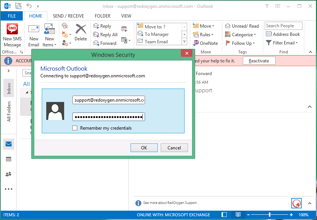Expand the folder pane
This screenshot has width=317, height=220.
(x=9, y=71)
